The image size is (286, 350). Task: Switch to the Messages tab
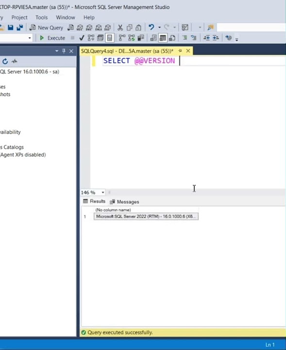pyautogui.click(x=125, y=202)
